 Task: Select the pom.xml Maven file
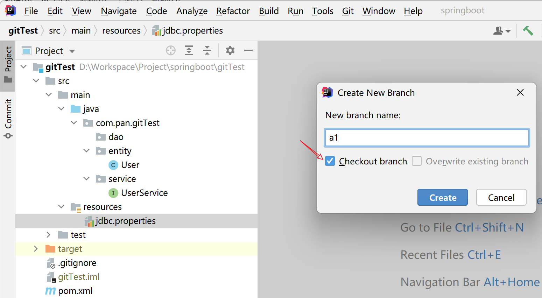[75, 291]
